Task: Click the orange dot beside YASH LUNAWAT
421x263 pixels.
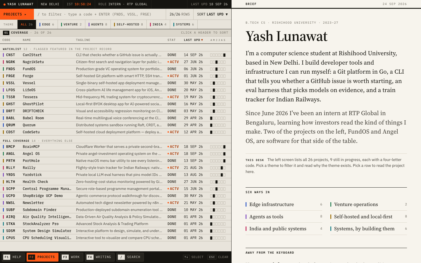Action: 4,4
